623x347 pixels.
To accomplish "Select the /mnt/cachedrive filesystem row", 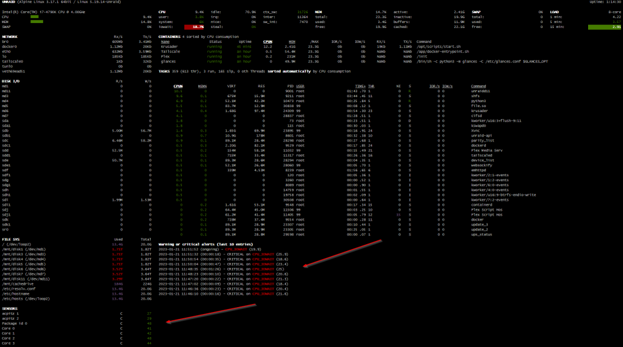I will (x=77, y=284).
